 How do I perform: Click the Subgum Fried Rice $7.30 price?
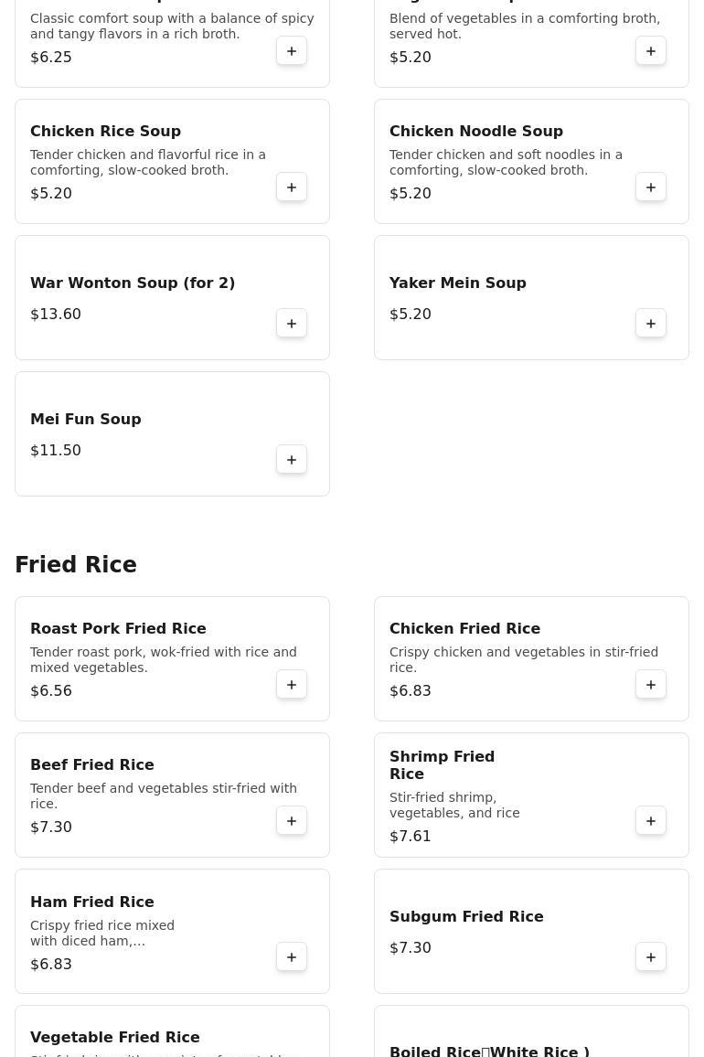coord(411,948)
